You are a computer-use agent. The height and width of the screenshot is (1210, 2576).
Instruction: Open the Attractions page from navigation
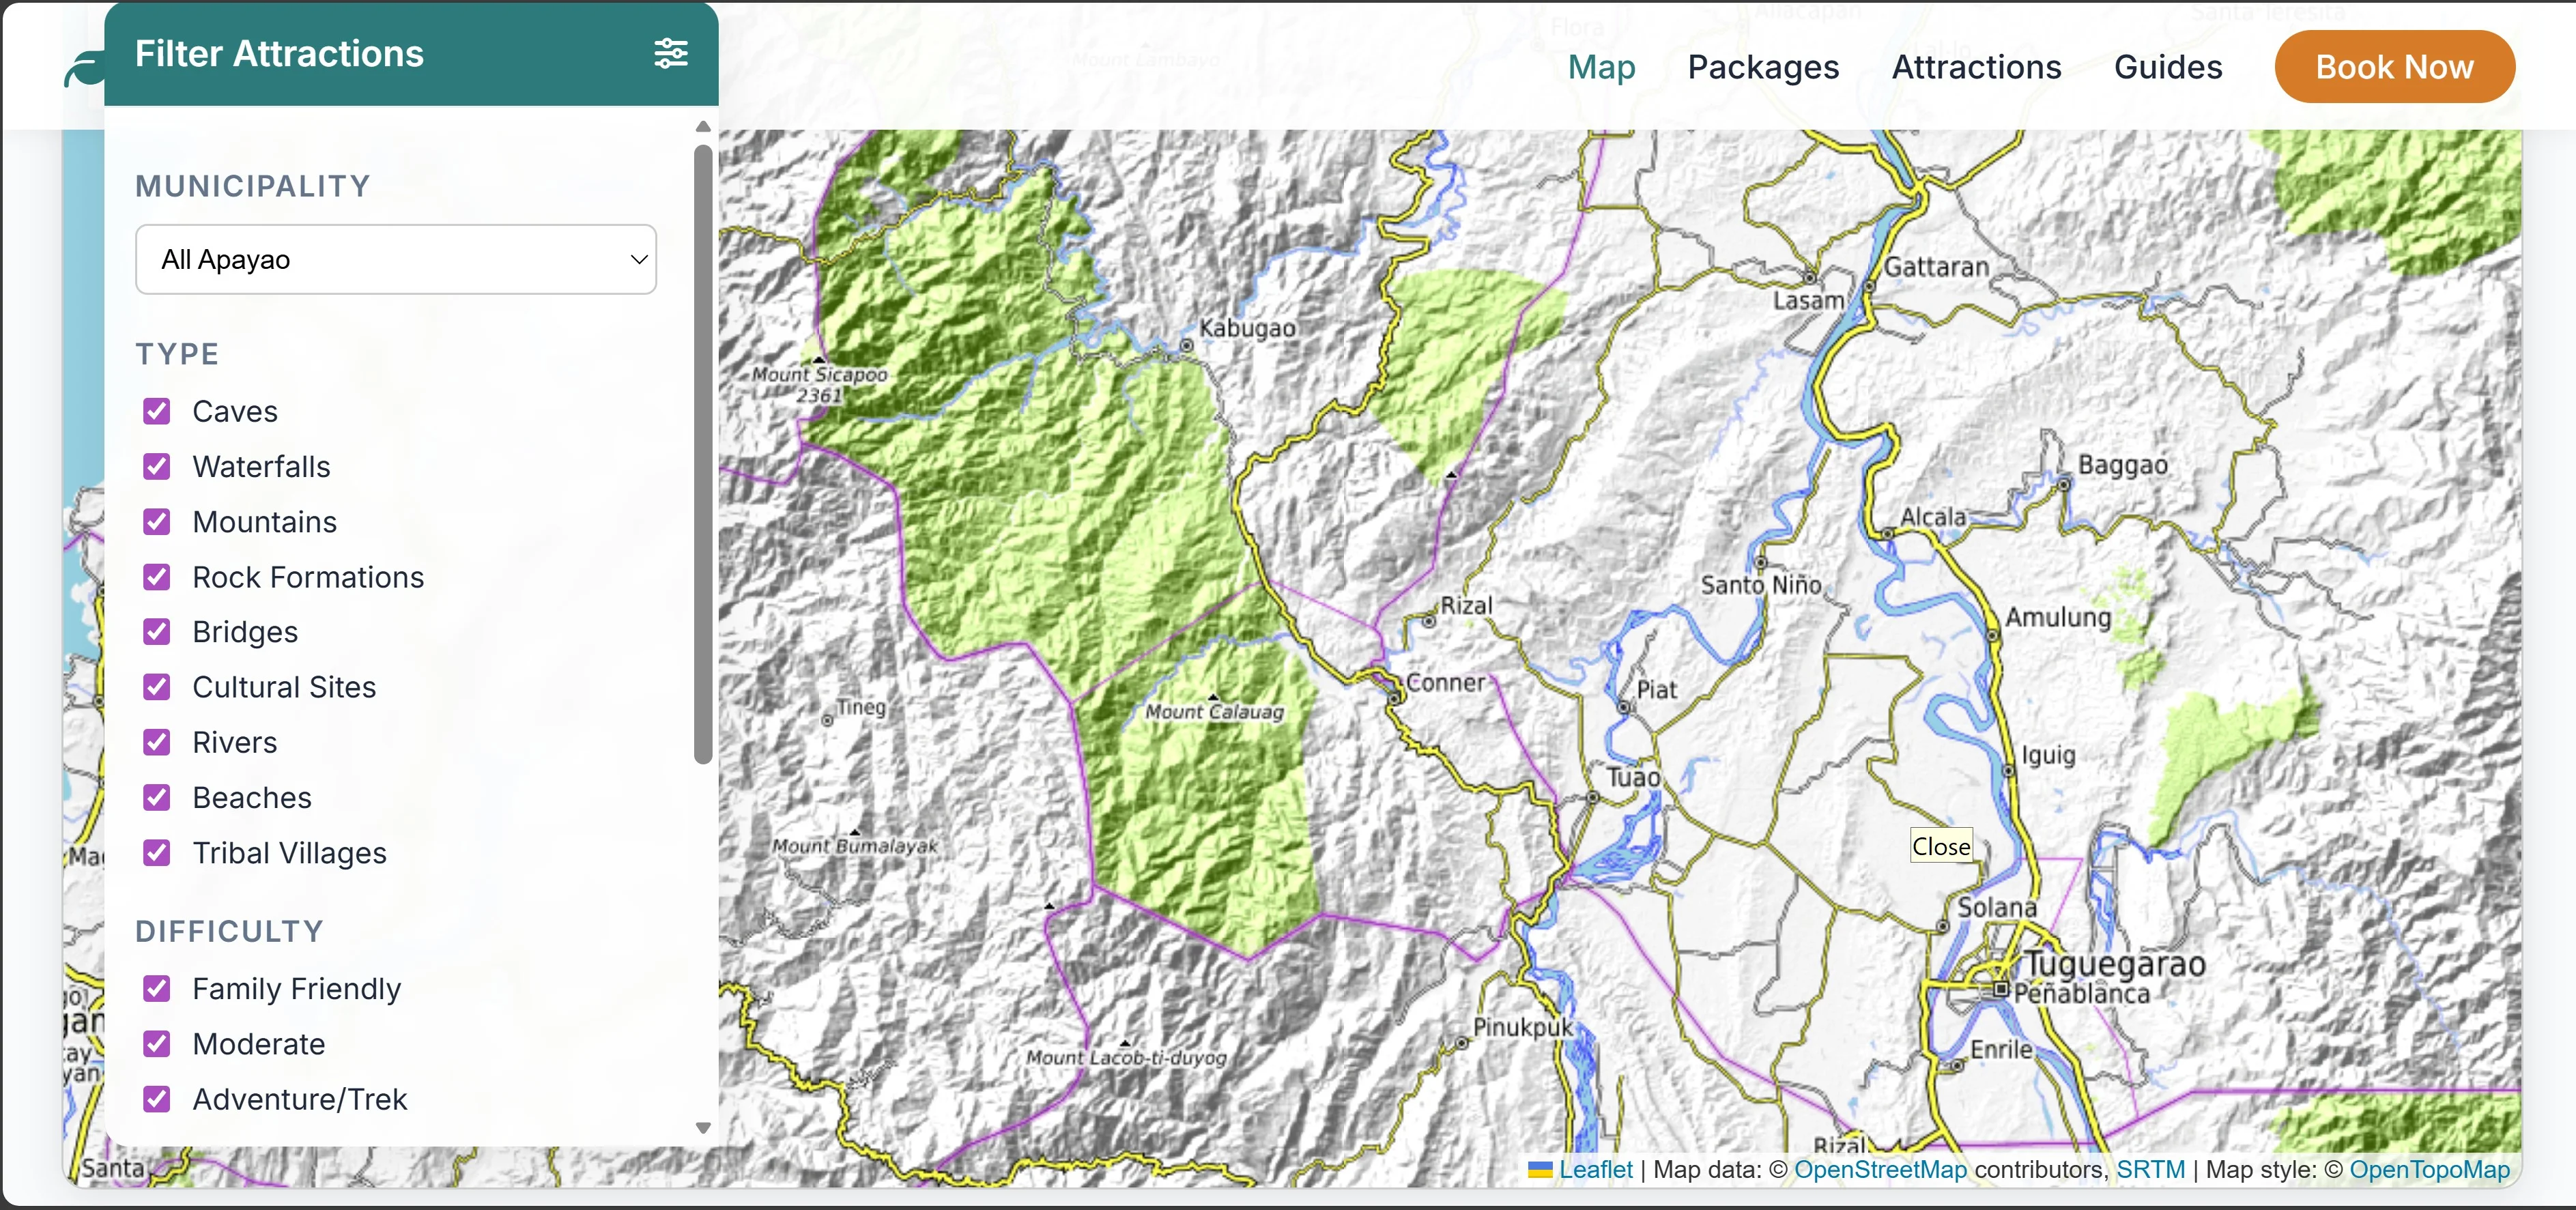(1976, 66)
